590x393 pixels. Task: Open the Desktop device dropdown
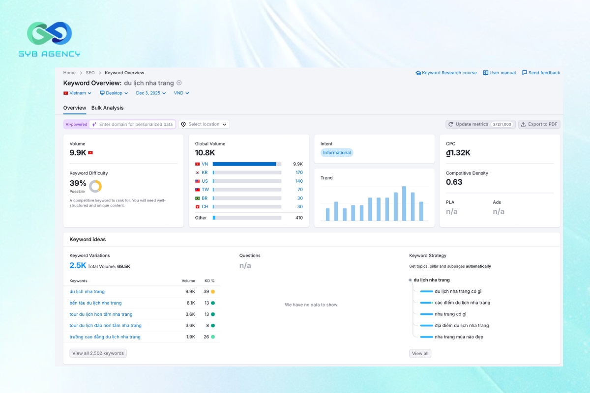coord(114,93)
